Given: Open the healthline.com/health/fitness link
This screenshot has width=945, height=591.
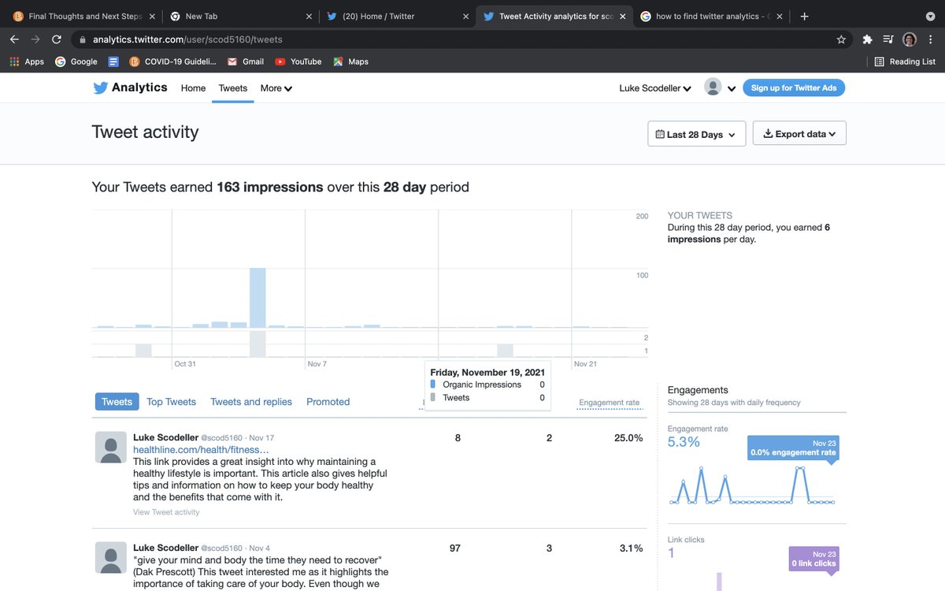Looking at the screenshot, I should click(x=201, y=449).
